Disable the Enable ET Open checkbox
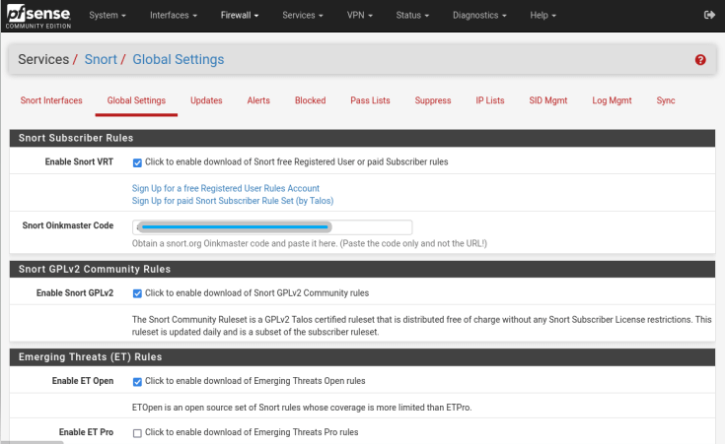 pos(137,382)
